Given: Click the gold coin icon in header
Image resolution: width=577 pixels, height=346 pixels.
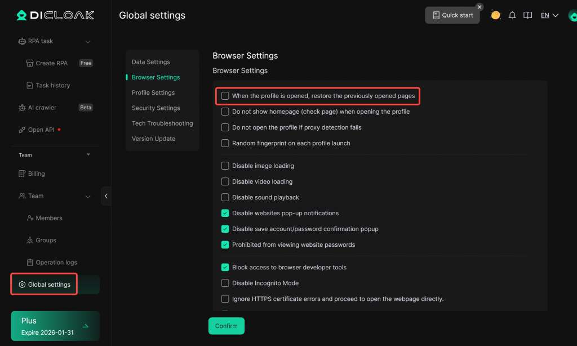Looking at the screenshot, I should (496, 15).
